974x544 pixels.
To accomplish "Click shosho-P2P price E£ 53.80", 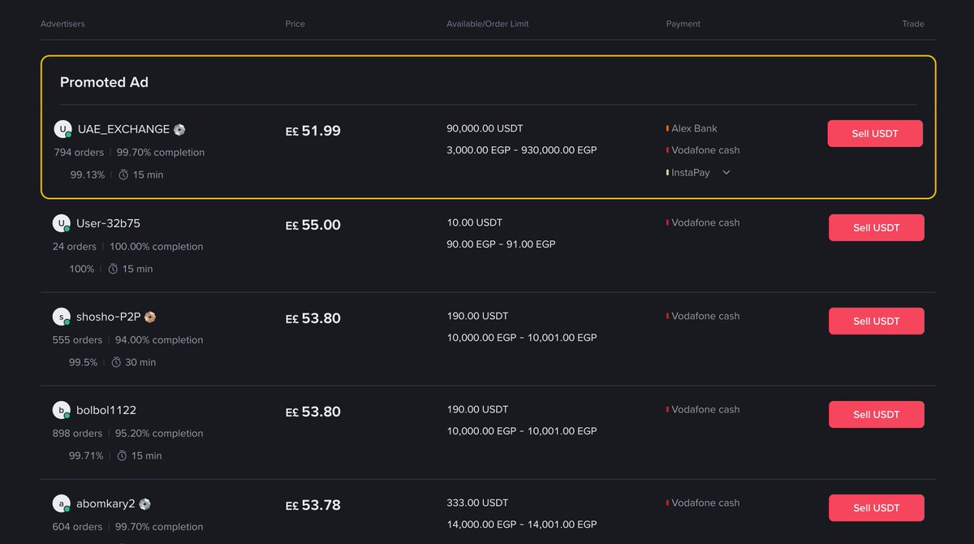I will click(313, 318).
